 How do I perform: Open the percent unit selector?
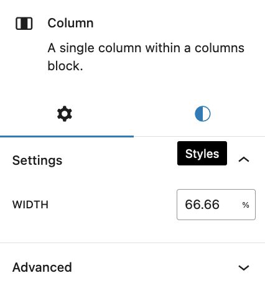pos(246,205)
